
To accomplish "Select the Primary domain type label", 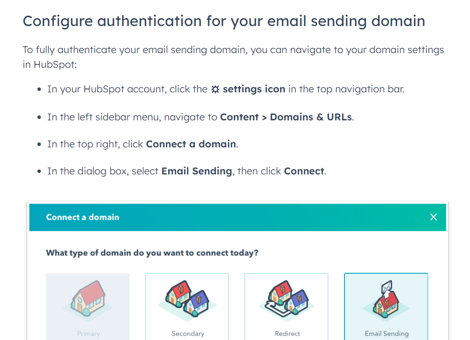I will (x=88, y=334).
